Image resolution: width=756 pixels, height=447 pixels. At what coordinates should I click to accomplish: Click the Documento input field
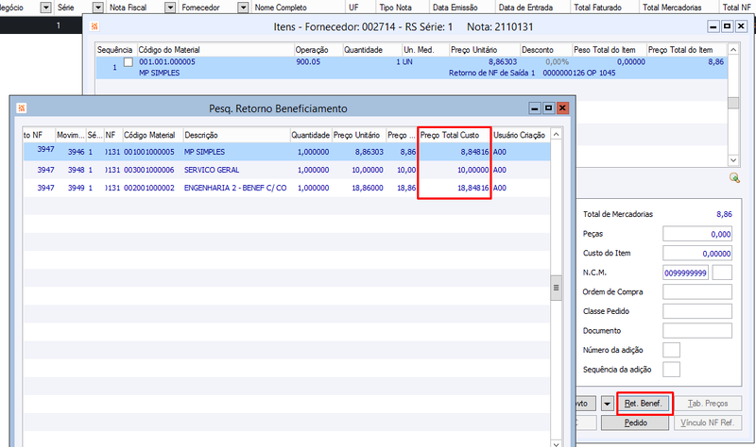697,331
